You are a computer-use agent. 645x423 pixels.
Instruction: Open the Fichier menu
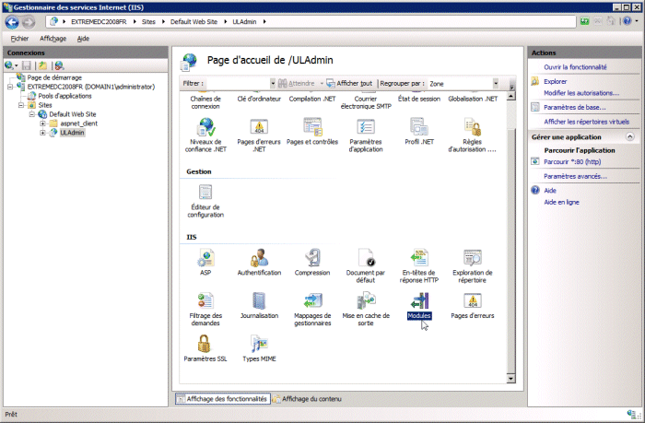(x=19, y=39)
